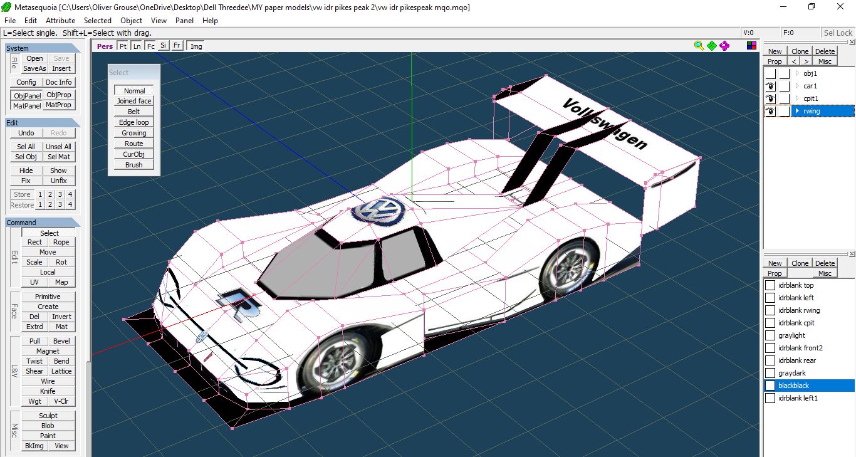Click the graydark material color swatch
Viewport: 856px width, 457px height.
pyautogui.click(x=770, y=373)
